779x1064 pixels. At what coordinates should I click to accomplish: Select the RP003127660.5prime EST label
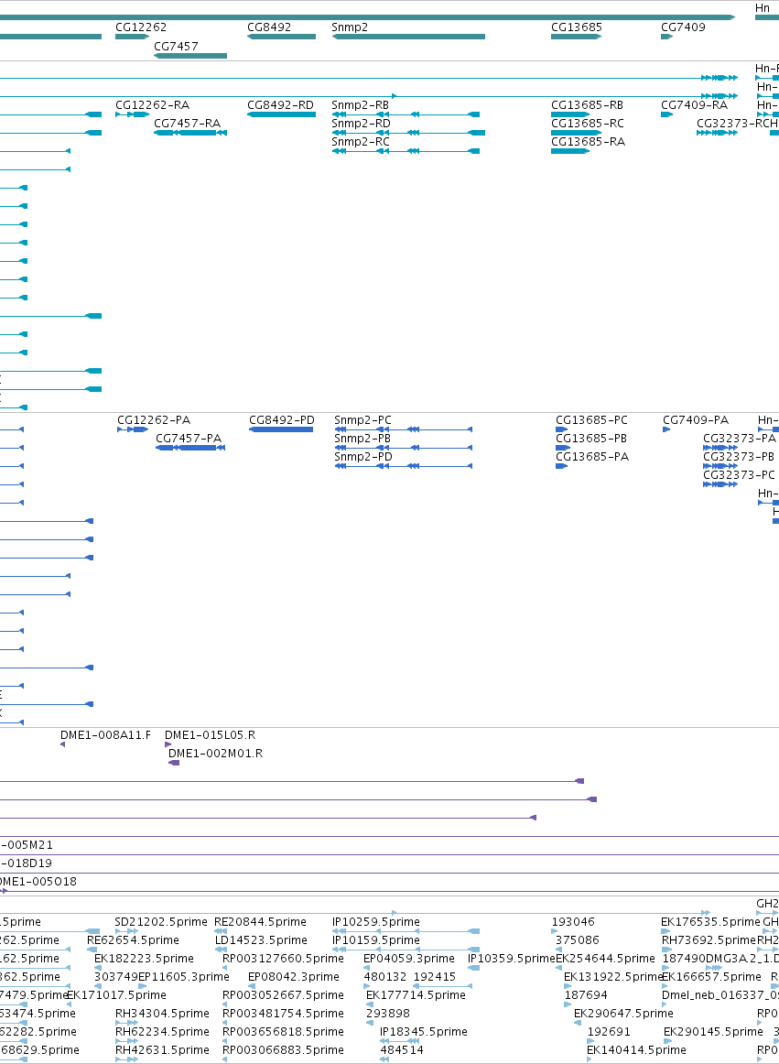coord(283,959)
